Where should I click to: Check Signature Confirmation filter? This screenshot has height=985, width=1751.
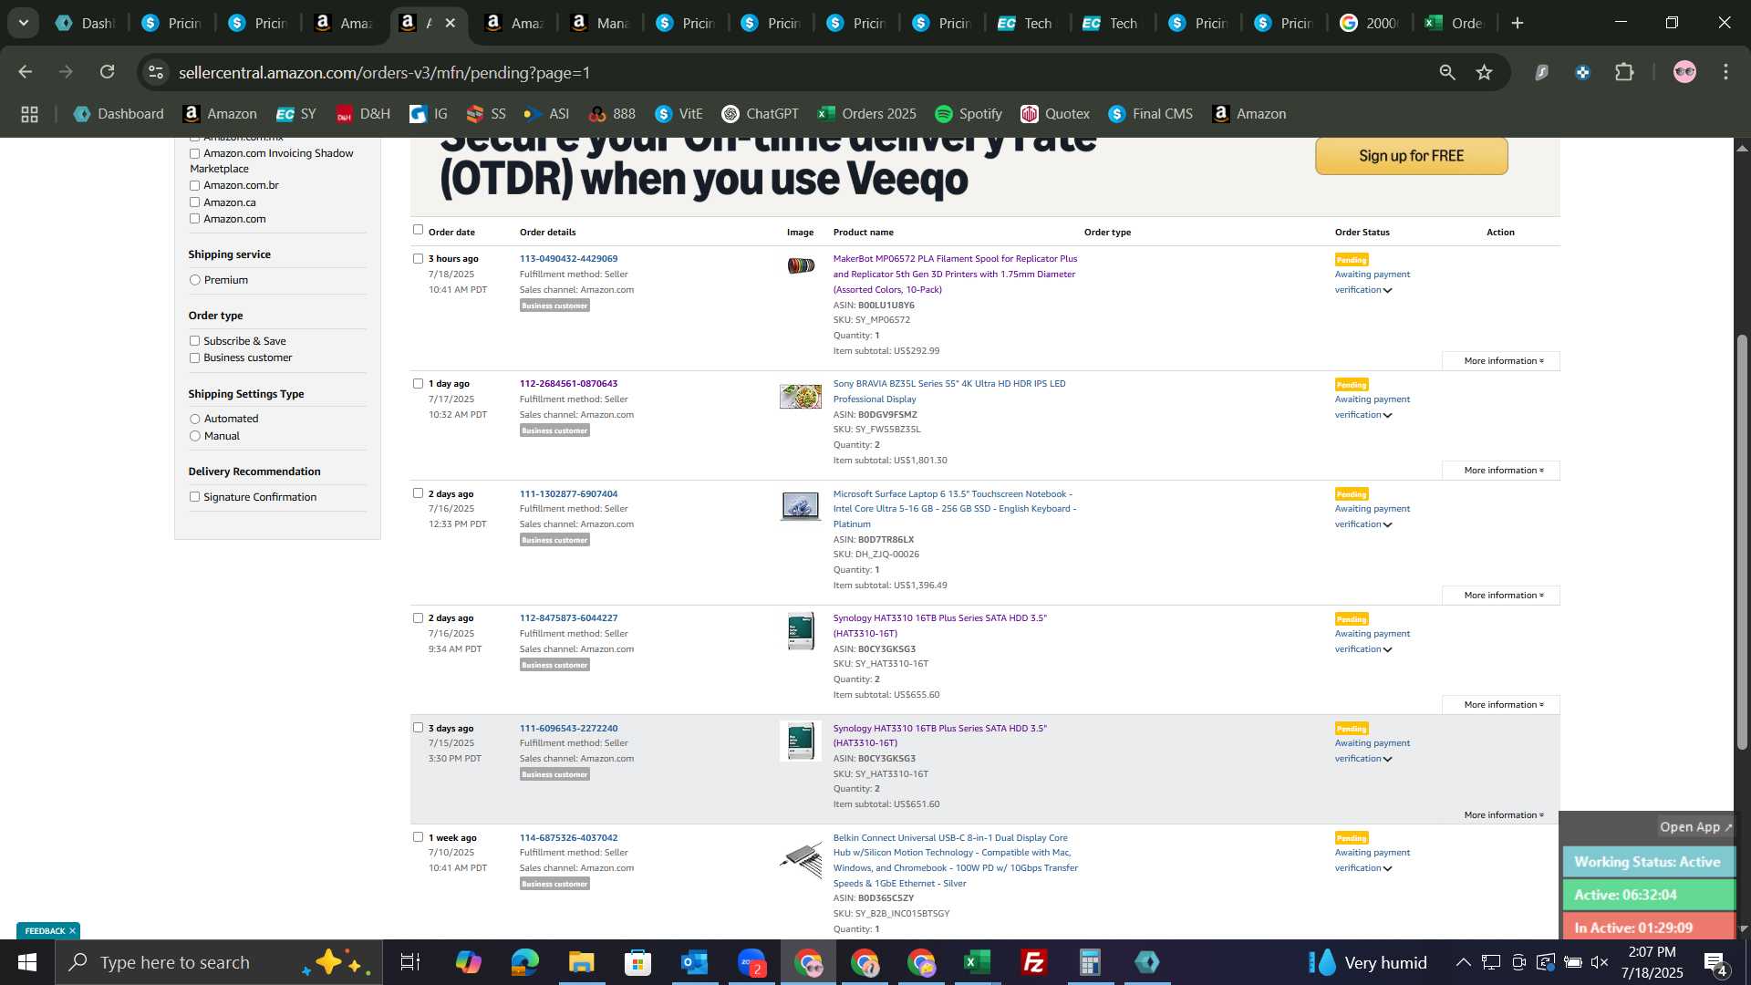[194, 497]
